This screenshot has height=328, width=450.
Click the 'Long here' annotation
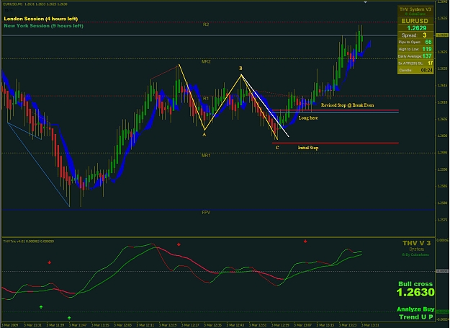pos(308,118)
